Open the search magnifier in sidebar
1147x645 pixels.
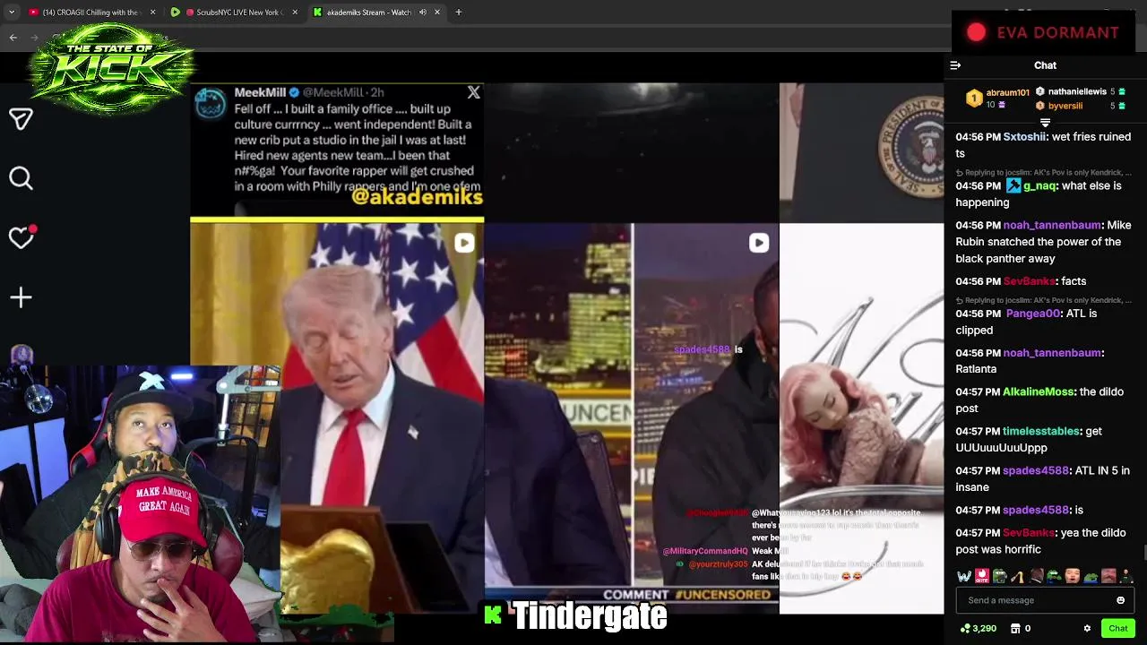coord(21,177)
